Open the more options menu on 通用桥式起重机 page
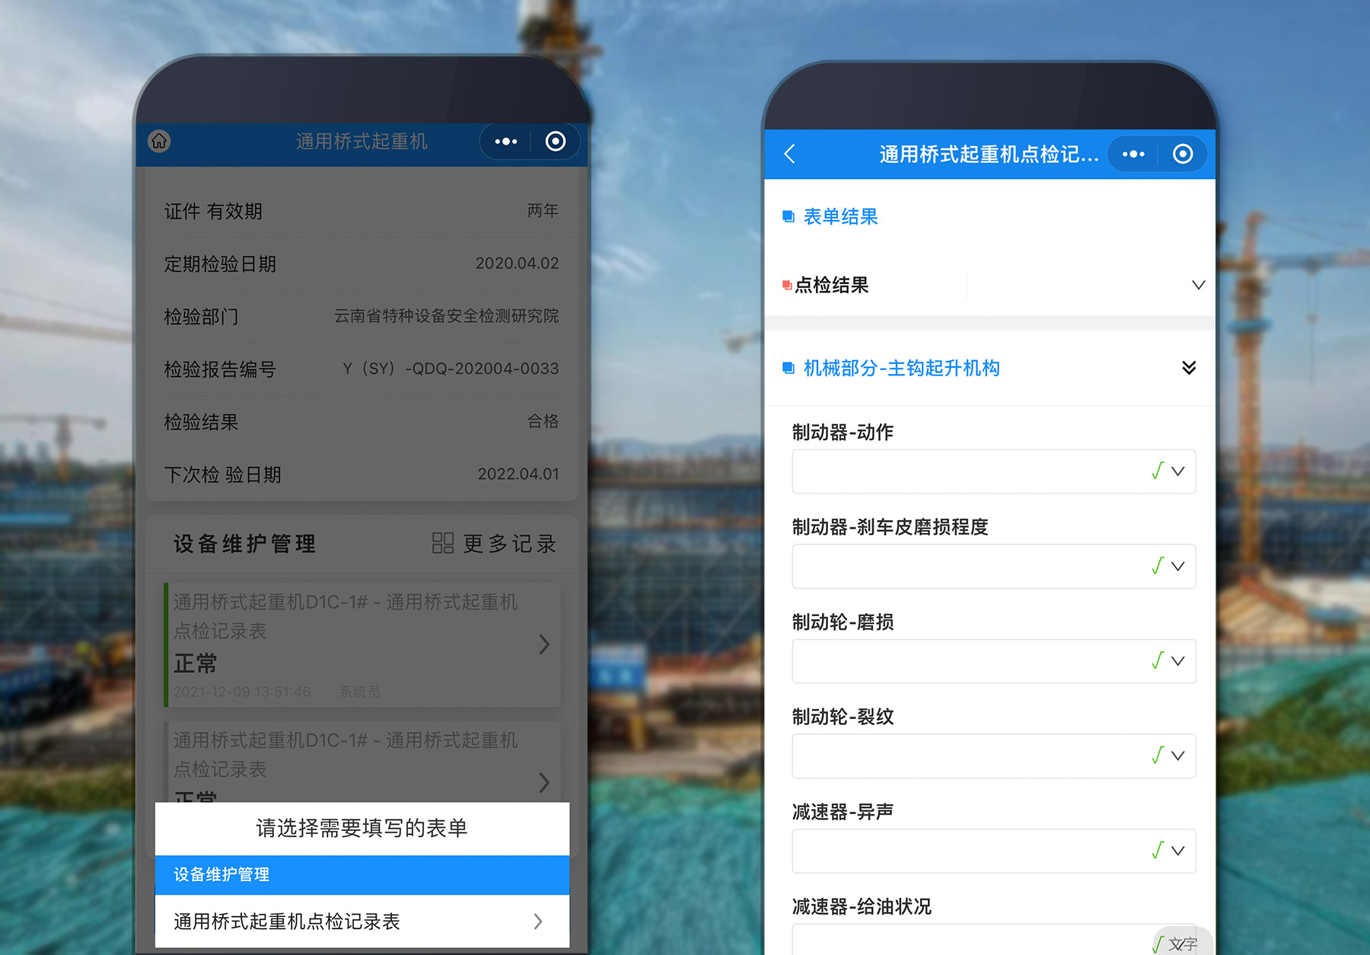The width and height of the screenshot is (1370, 955). click(x=505, y=142)
